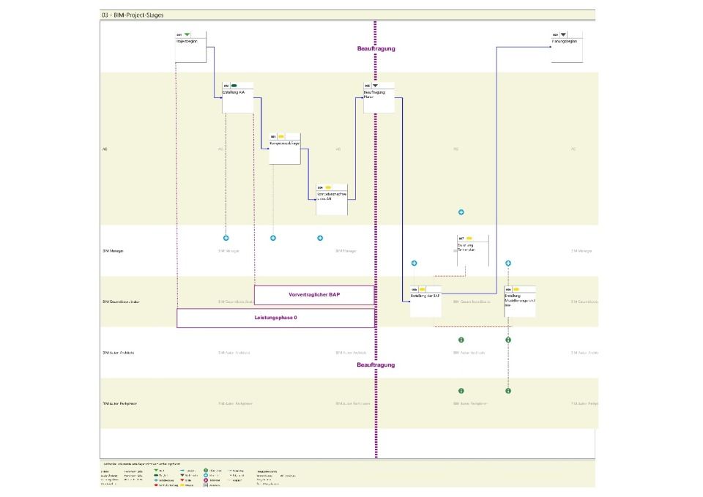Viewport: 703px width, 497px height.
Task: Select the Kompetenzabfrage process box
Action: pos(285,149)
